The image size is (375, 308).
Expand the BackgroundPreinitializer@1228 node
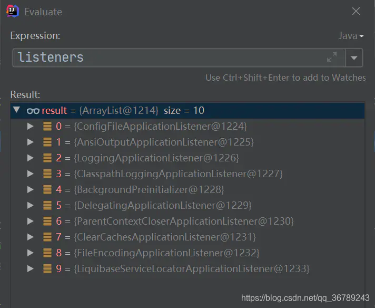30,189
